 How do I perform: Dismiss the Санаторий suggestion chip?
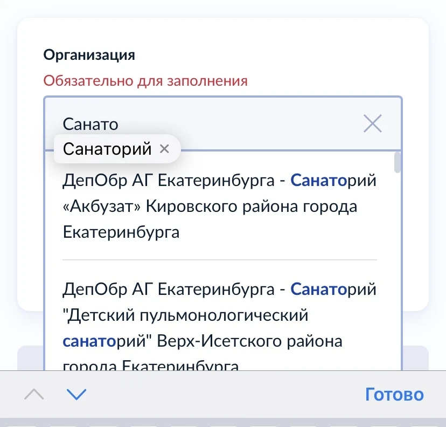coord(165,149)
